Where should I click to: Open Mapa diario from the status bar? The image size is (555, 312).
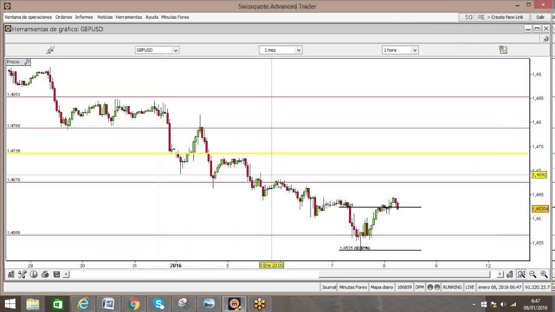pos(382,287)
